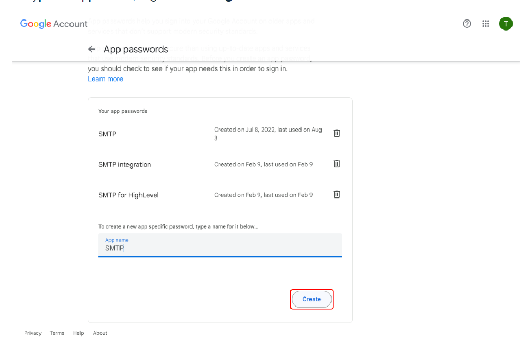Click the Google Account logo
The height and width of the screenshot is (346, 532).
coord(54,24)
